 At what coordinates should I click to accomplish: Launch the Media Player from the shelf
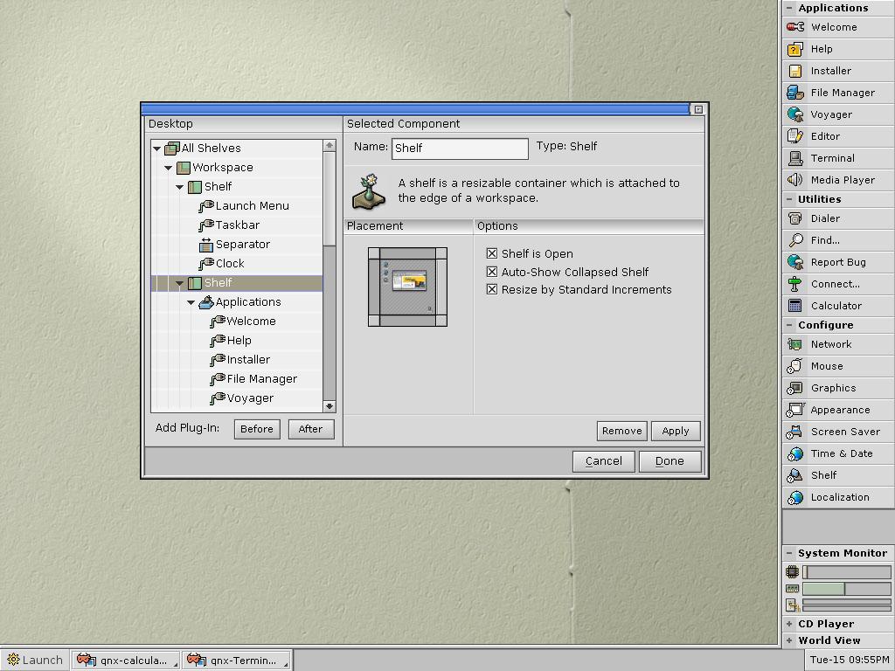(795, 180)
